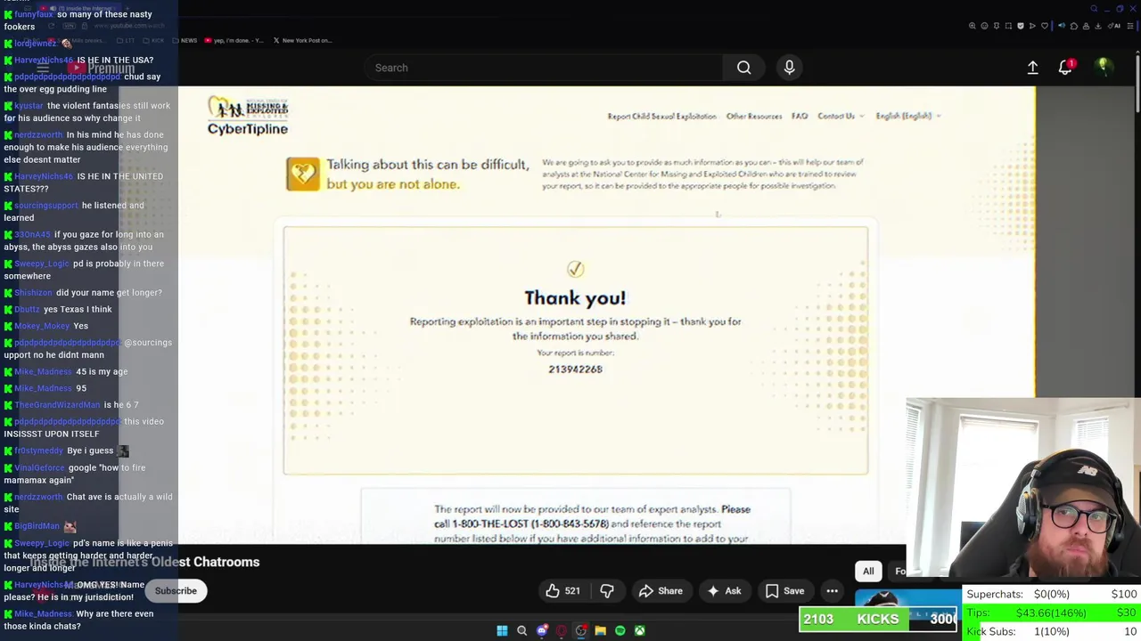The image size is (1141, 641).
Task: Open the purple chat app in taskbar
Action: [x=542, y=630]
